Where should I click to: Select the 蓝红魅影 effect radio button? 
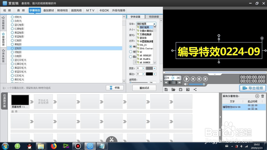pos(12,25)
